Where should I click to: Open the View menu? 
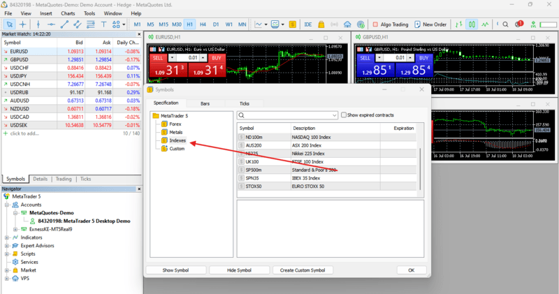click(26, 13)
